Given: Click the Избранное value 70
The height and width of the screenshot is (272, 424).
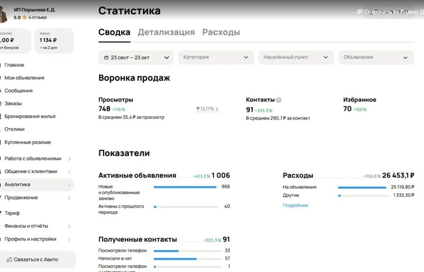Looking at the screenshot, I should click(x=347, y=109).
